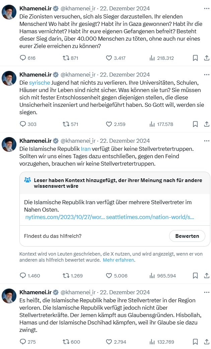This screenshot has height=349, width=211.
Task: Reply to the Zionisten tweet
Action: pyautogui.click(x=23, y=58)
